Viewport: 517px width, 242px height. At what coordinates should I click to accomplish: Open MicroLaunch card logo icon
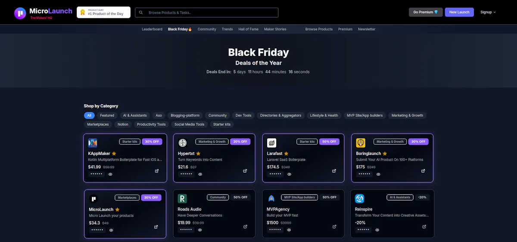click(93, 199)
